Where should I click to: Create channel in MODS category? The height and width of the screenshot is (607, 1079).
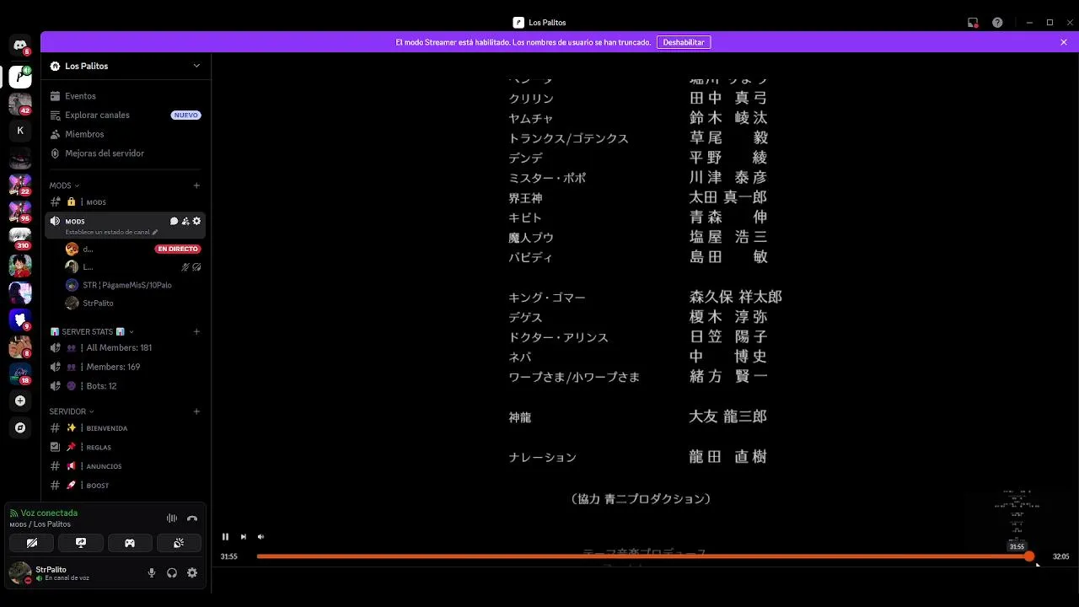[x=196, y=185]
